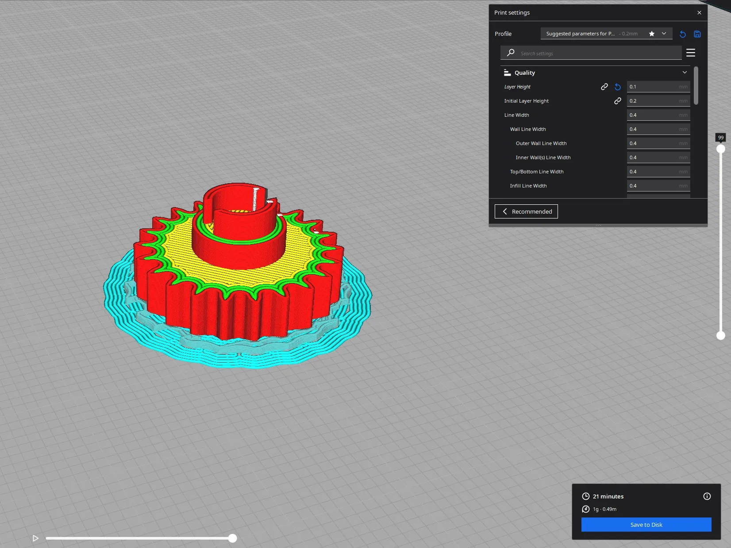Click Save to Disk button
The image size is (731, 548).
(646, 525)
